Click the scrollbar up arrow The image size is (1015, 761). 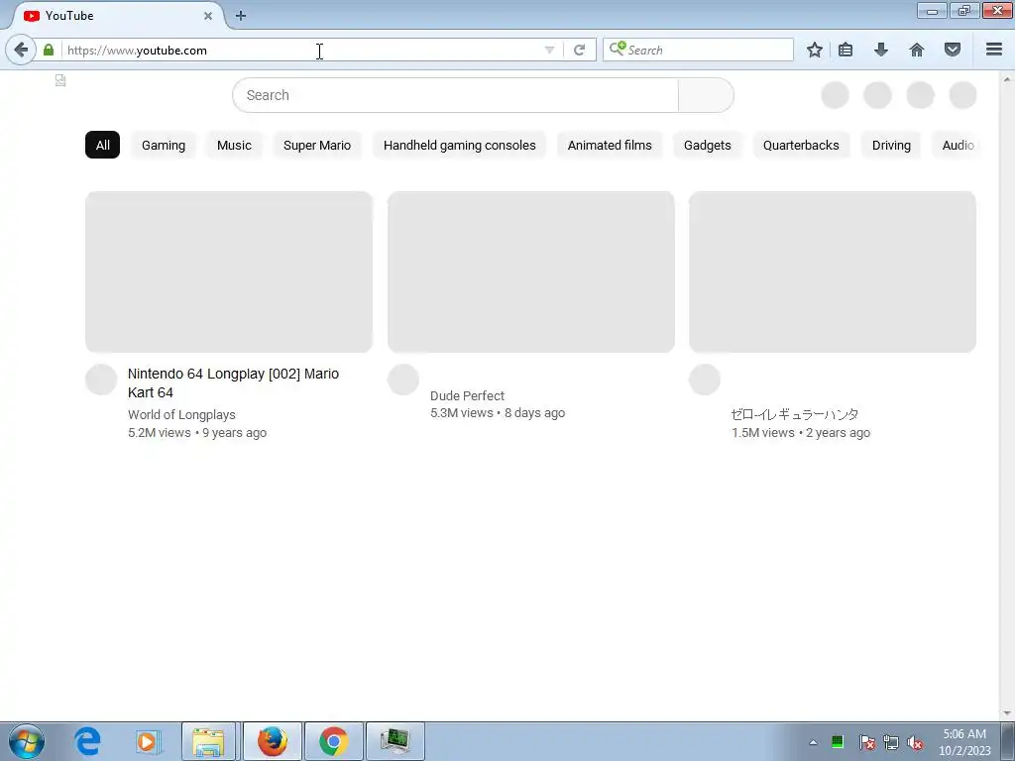coord(1007,79)
